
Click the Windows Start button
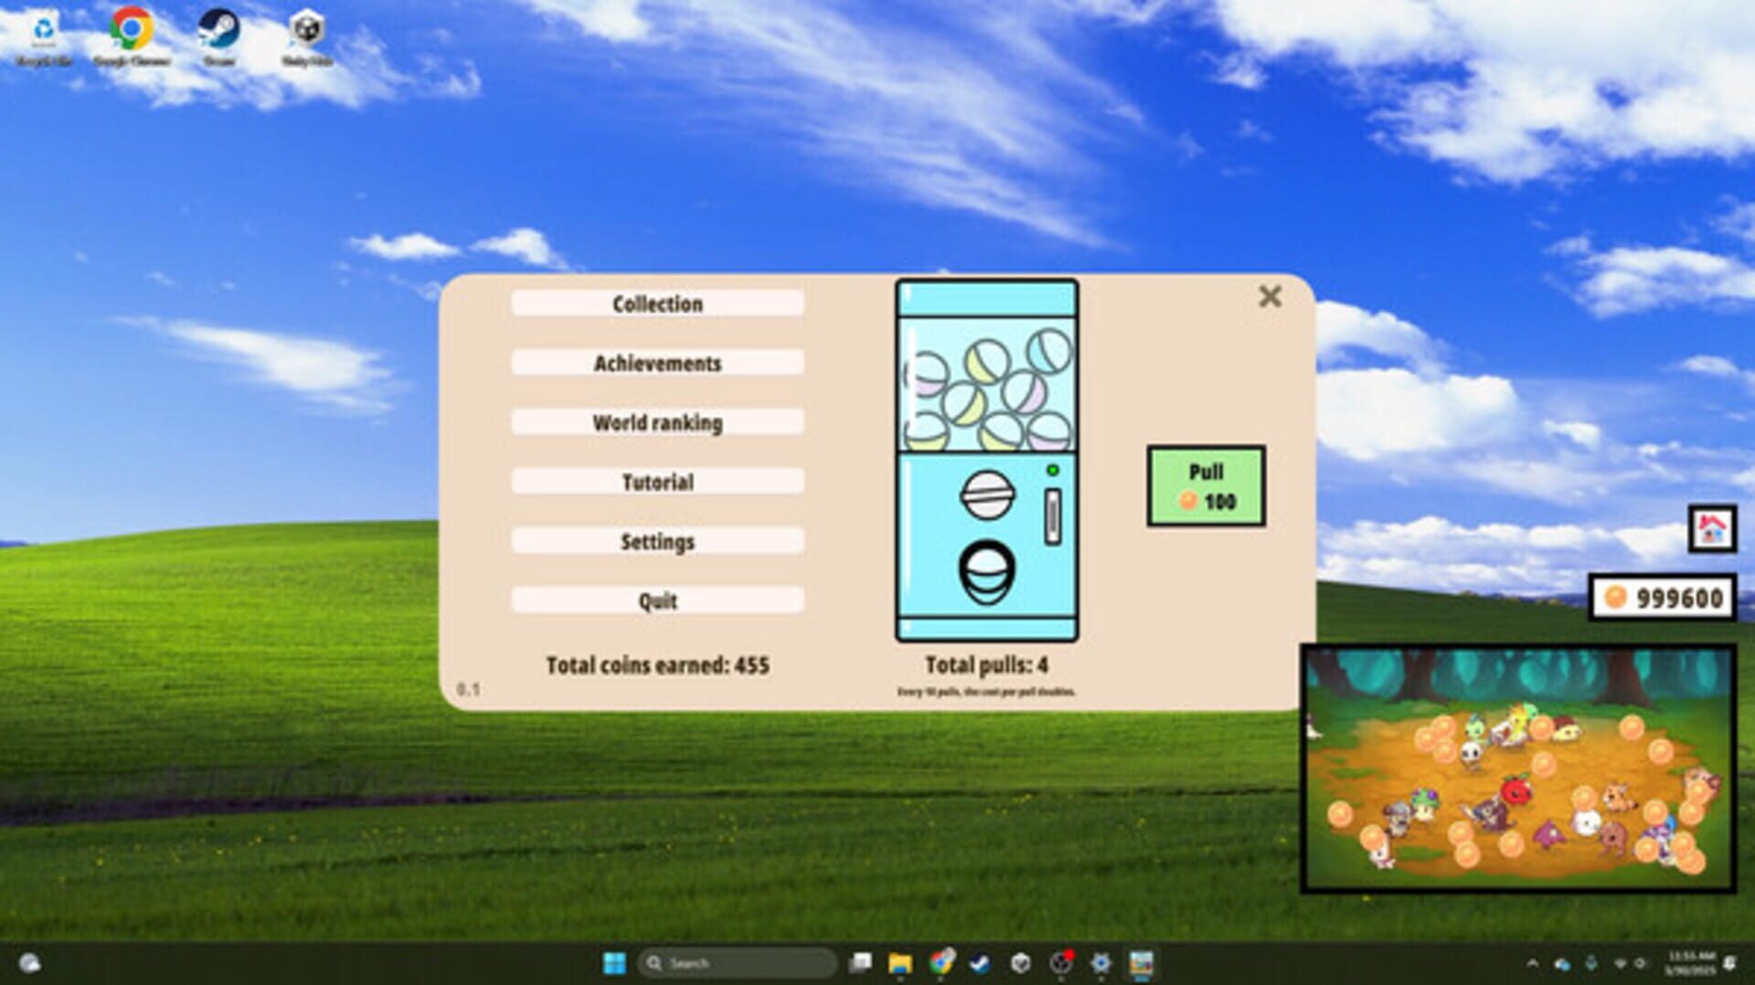[613, 962]
